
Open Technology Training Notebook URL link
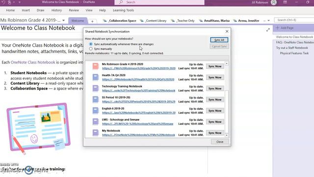138,90
